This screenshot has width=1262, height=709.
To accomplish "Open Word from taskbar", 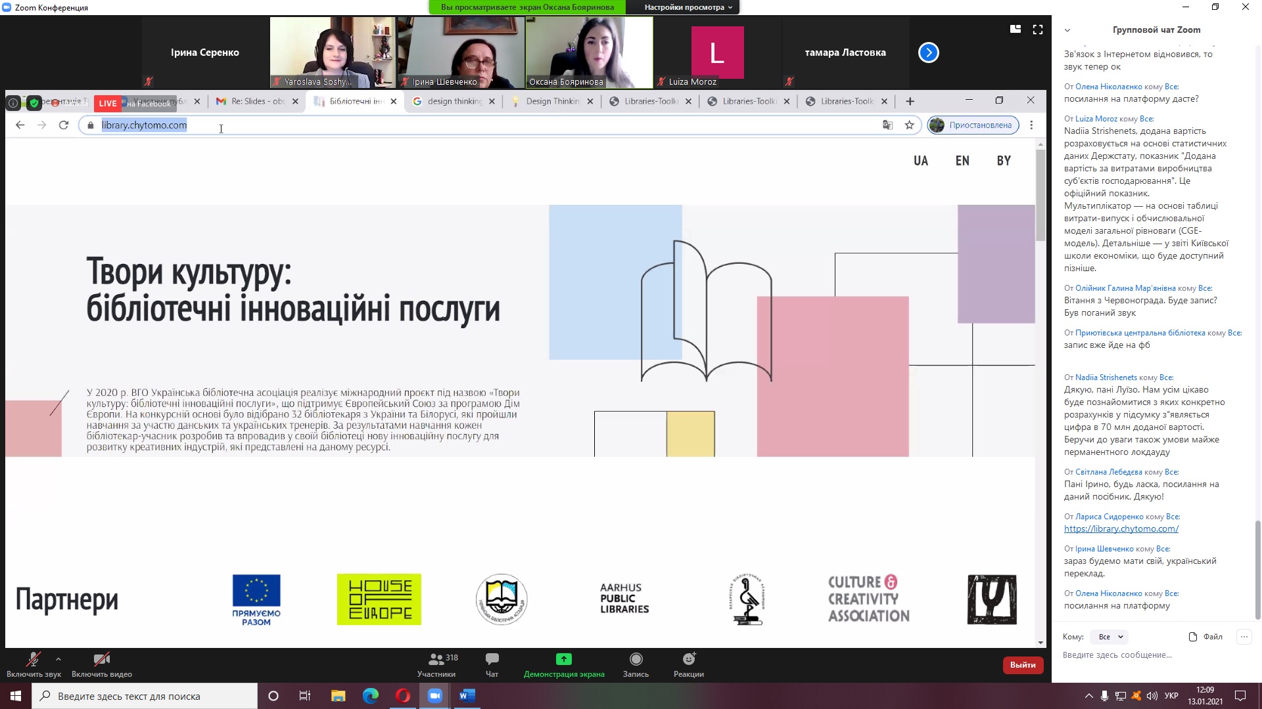I will 467,696.
